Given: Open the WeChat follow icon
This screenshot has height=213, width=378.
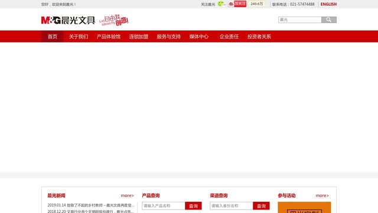Looking at the screenshot, I should (x=221, y=4).
